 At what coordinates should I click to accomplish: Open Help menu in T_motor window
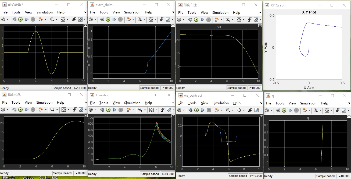point(148,103)
